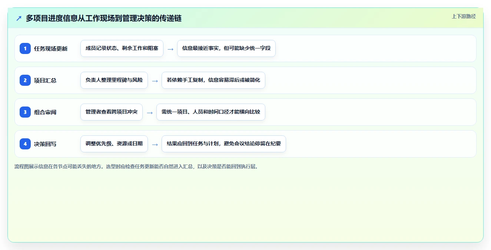Click the arrow in the 任务现场更新 row
The image size is (491, 250).
click(x=170, y=49)
